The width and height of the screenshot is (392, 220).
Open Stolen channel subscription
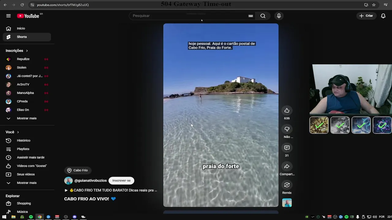[x=27, y=68]
